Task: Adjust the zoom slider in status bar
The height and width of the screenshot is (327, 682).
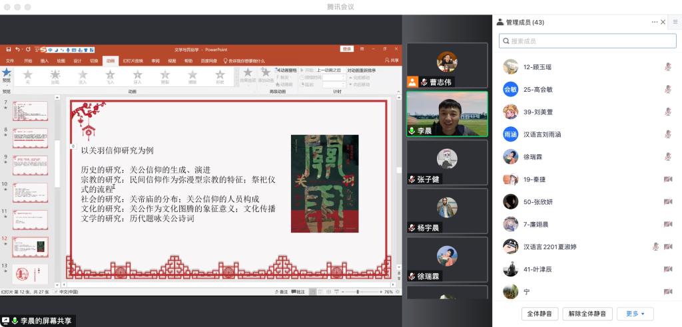Action: (x=358, y=292)
